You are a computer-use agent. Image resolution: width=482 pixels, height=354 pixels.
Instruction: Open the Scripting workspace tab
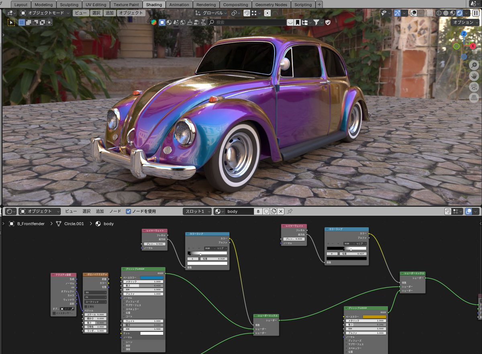[303, 5]
